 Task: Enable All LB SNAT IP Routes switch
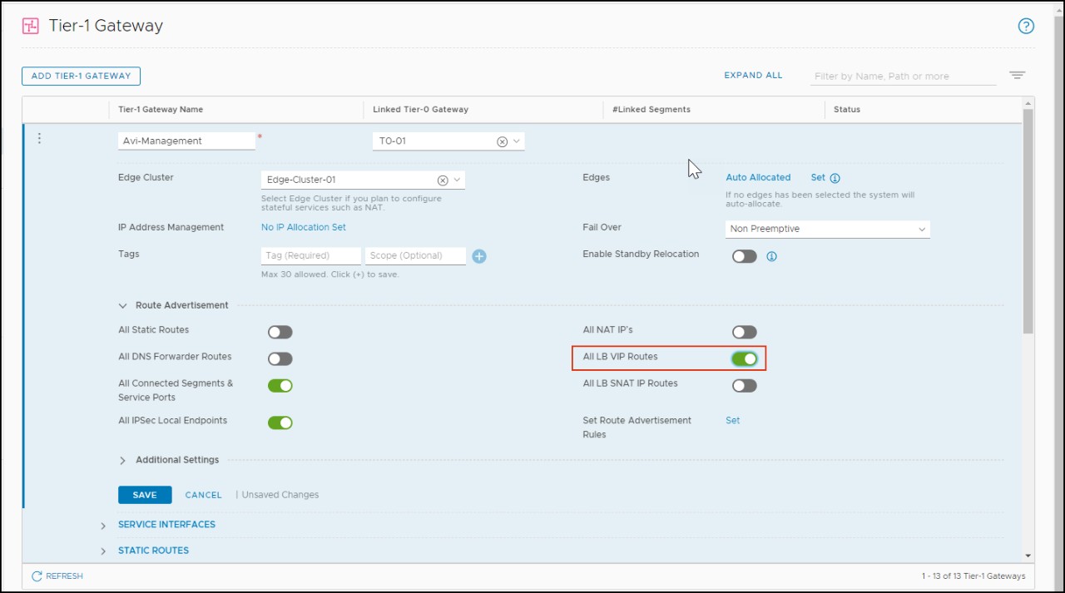point(745,385)
